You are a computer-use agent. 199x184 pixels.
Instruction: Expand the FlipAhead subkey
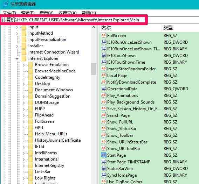coord(23,115)
